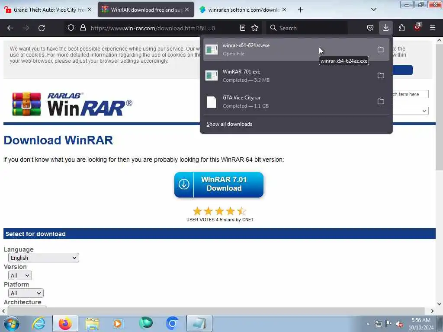Viewport: 443px width, 332px height.
Task: Click Show all downloads
Action: pos(229,124)
